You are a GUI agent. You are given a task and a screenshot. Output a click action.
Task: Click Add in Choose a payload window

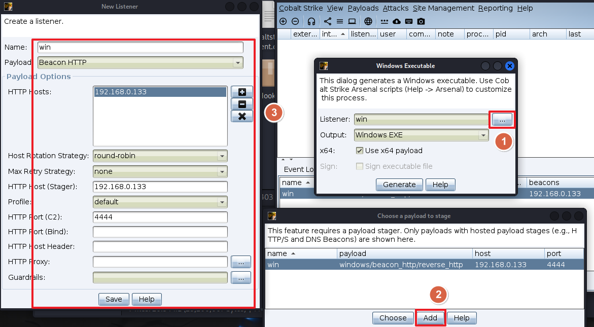click(430, 318)
